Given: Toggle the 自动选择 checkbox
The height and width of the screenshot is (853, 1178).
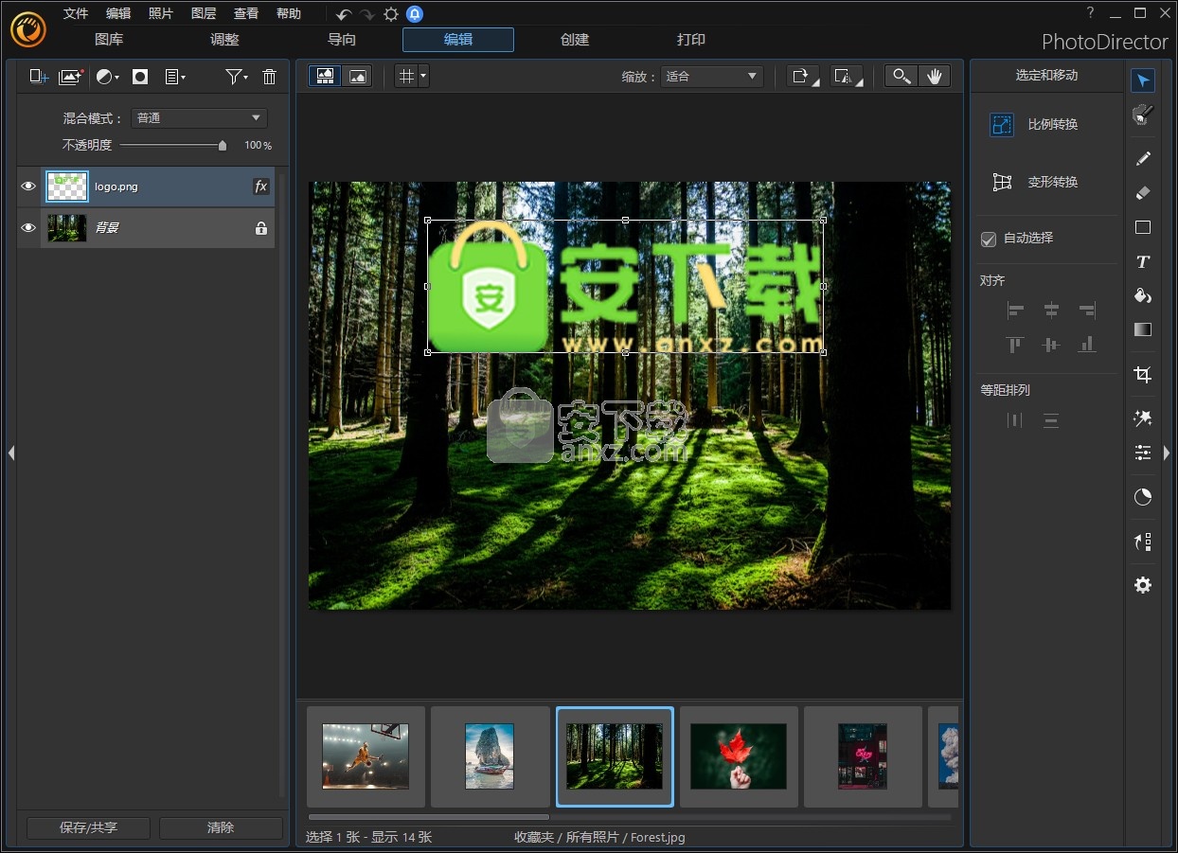Looking at the screenshot, I should pyautogui.click(x=989, y=240).
